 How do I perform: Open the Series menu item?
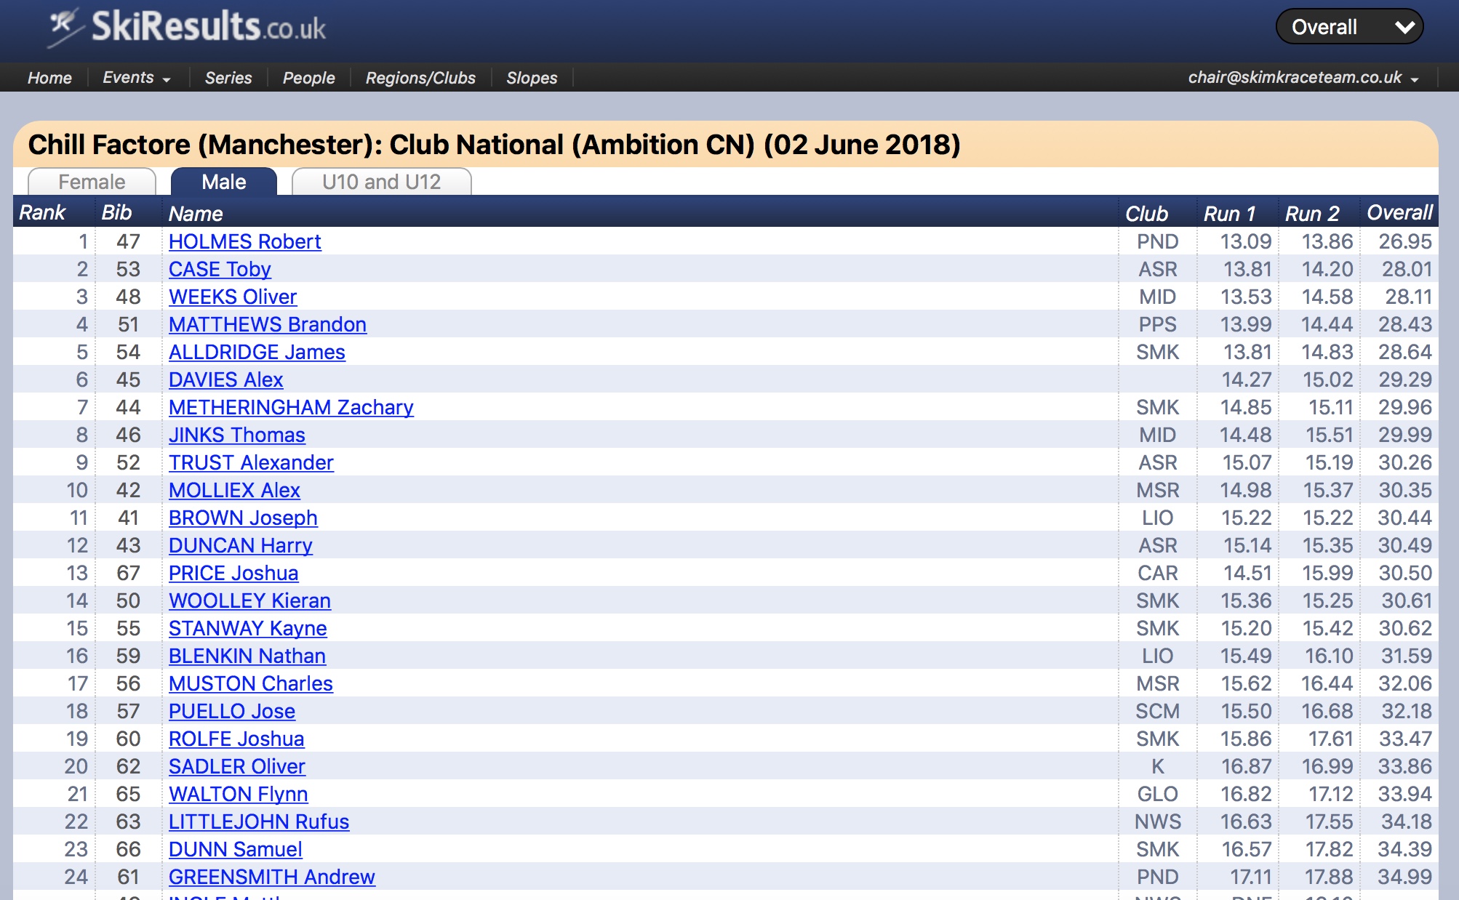[x=228, y=78]
